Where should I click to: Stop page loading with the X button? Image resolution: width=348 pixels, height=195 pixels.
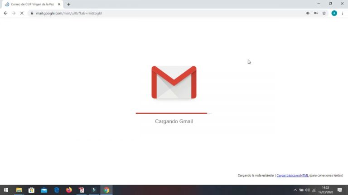(x=22, y=13)
